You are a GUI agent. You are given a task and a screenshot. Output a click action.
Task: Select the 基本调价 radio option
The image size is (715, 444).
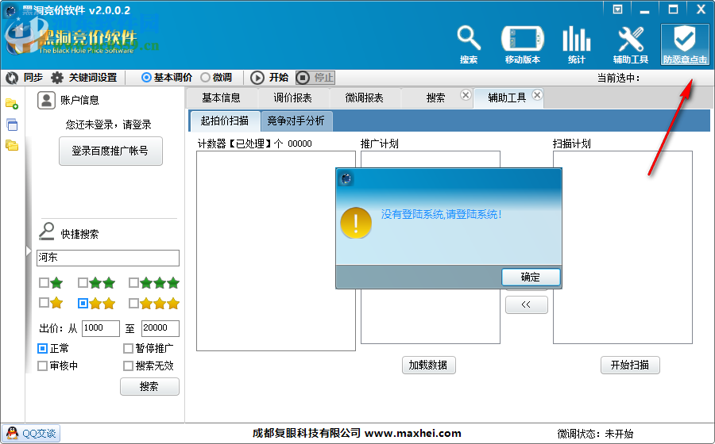146,78
